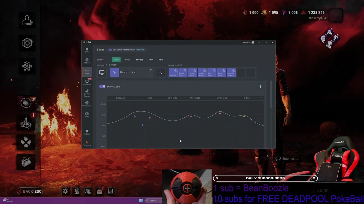The image size is (364, 204).
Task: Open Equalizer vertical ellipsis menu
Action: point(260,86)
